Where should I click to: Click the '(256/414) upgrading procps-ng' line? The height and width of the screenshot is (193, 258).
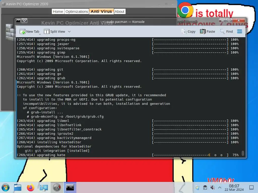coord(46,40)
